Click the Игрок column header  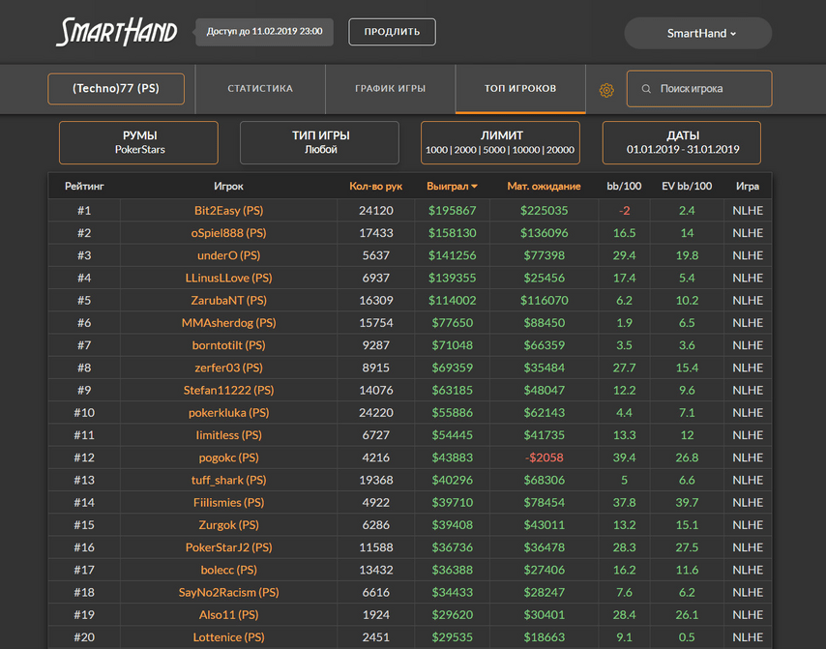[x=228, y=186]
